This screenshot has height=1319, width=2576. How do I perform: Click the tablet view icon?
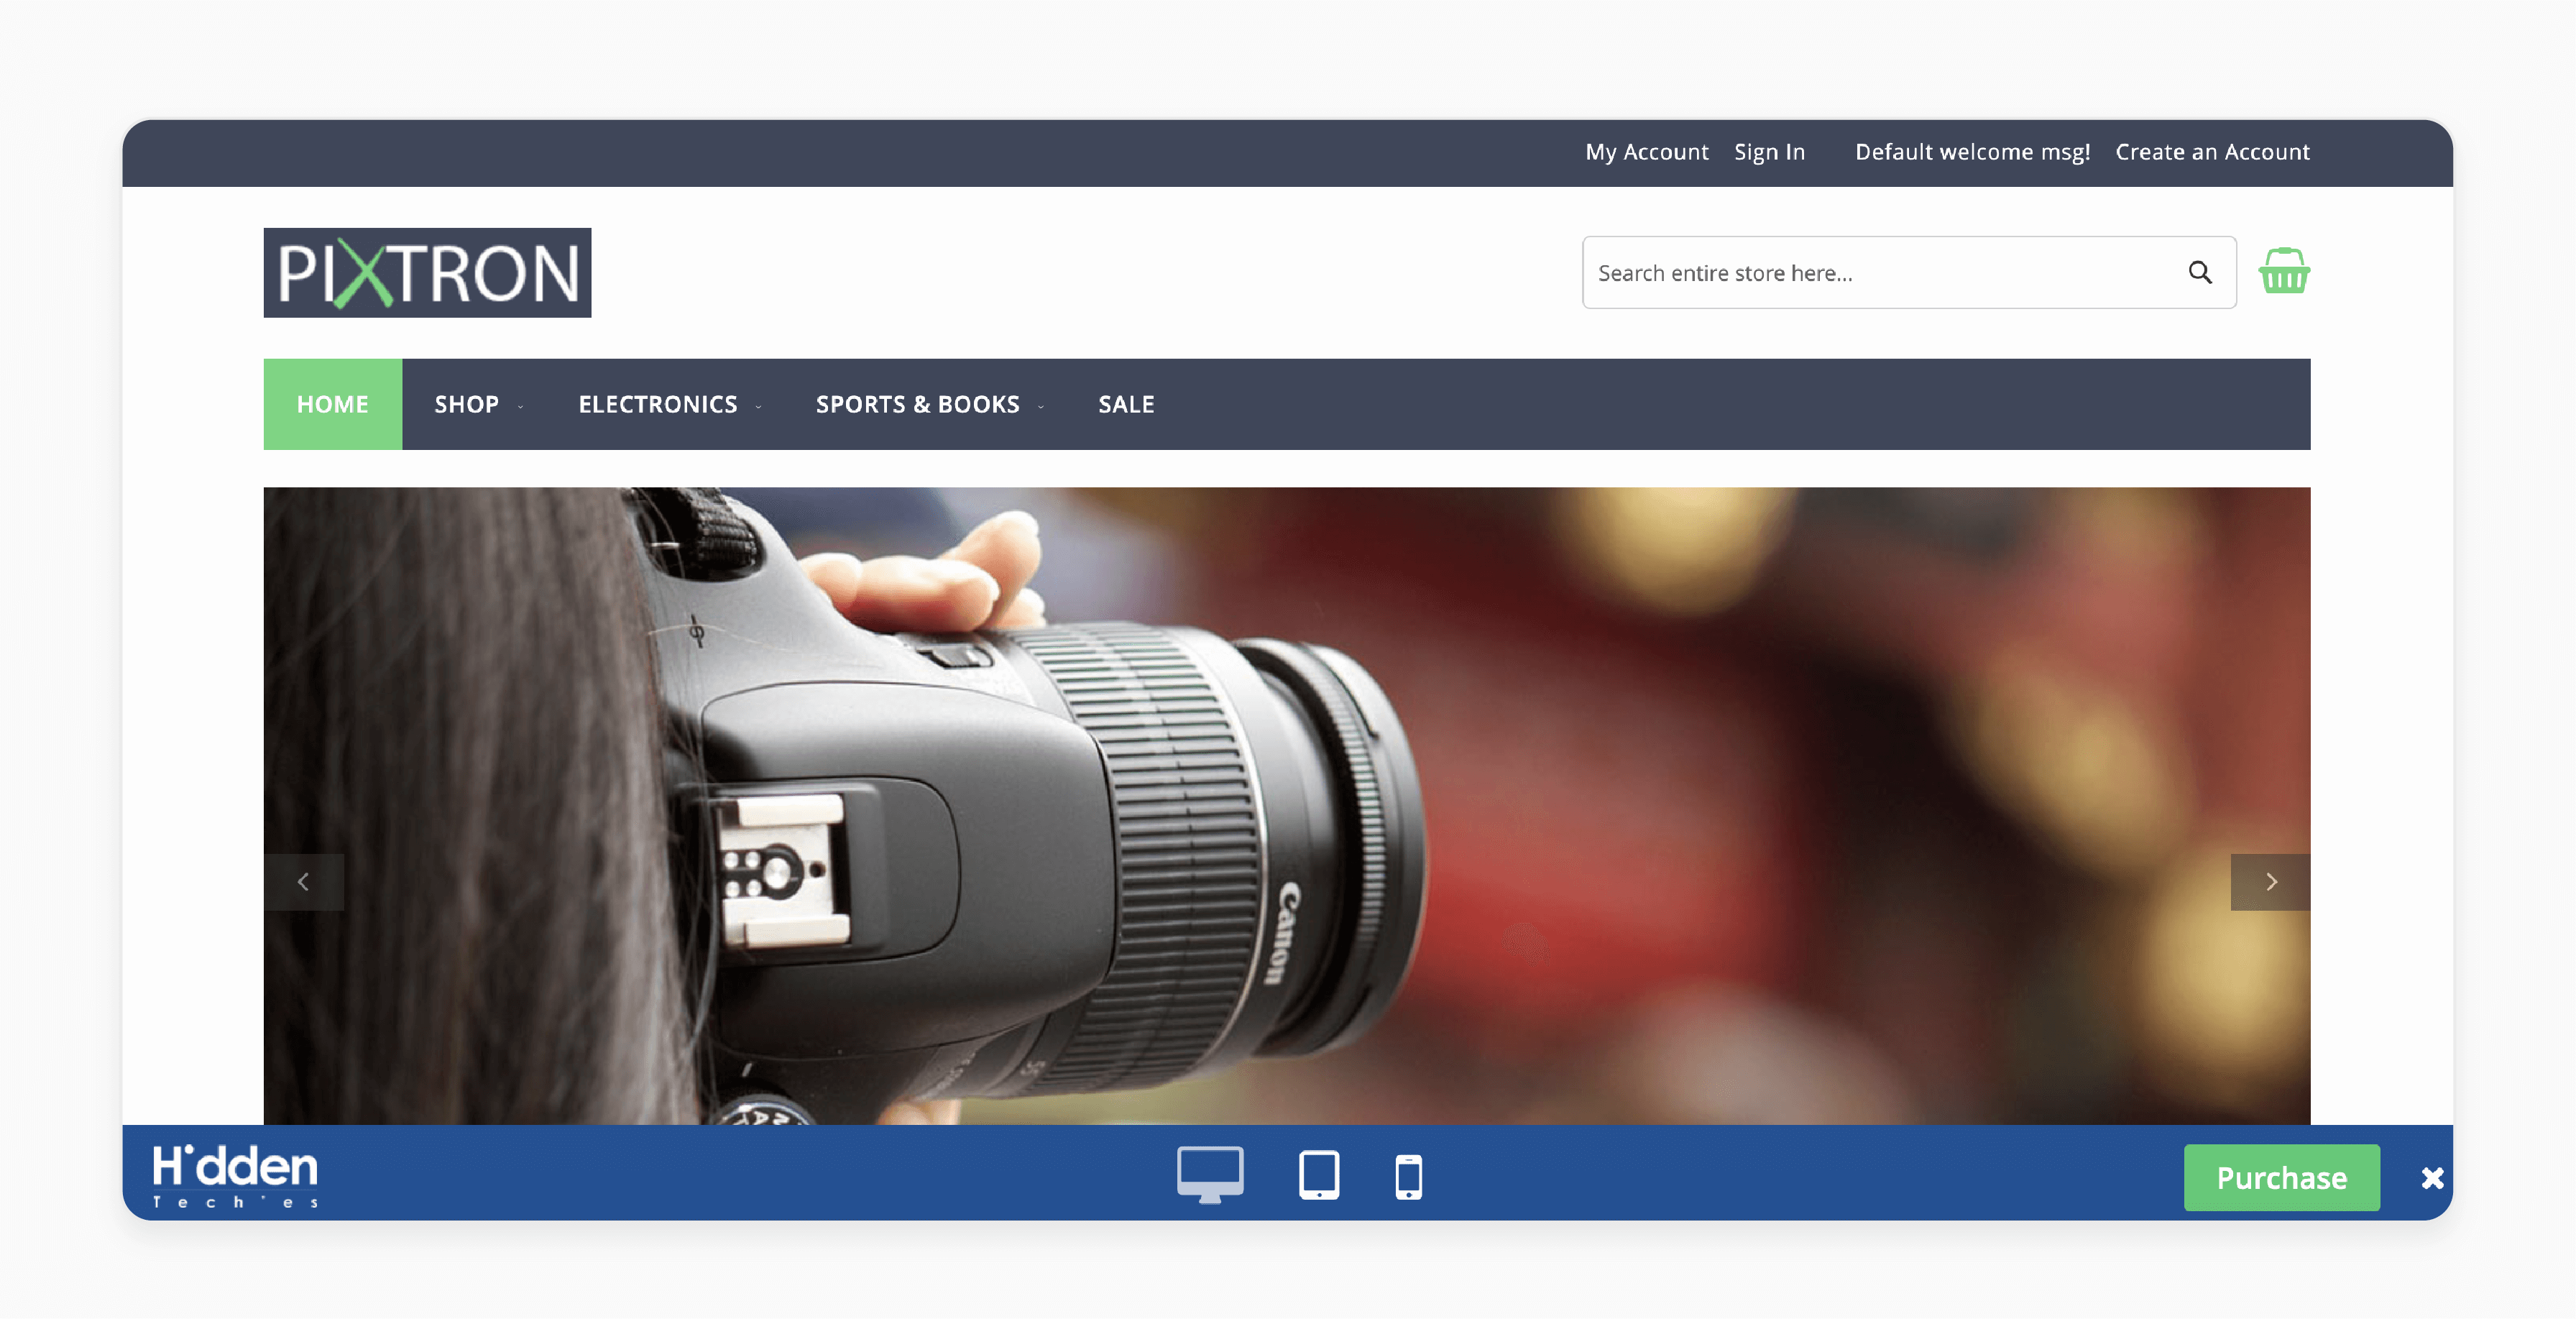1318,1175
